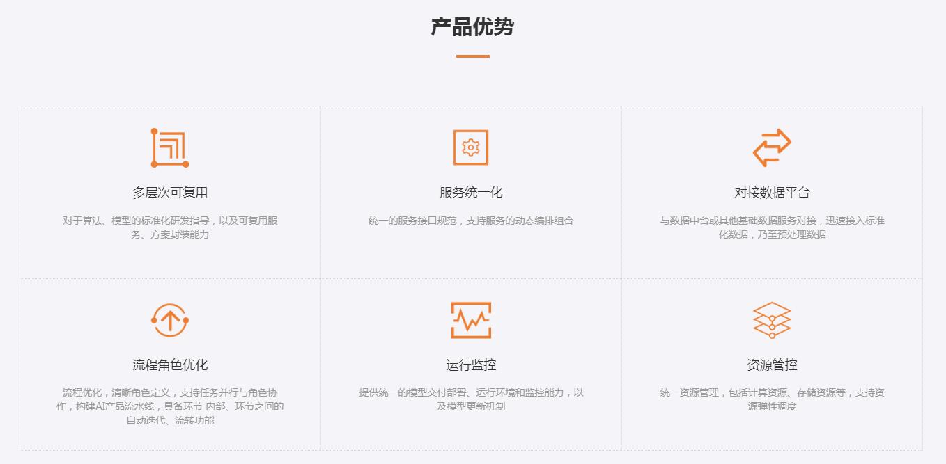The width and height of the screenshot is (946, 464).
Task: Select the 服务统一化 card title
Action: (x=471, y=193)
